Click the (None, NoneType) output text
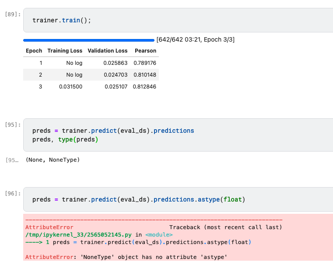Viewport: 333px width, 262px height. point(53,160)
